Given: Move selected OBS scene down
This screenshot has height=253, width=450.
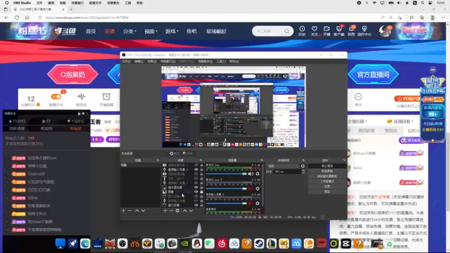Looking at the screenshot, I should 143,210.
